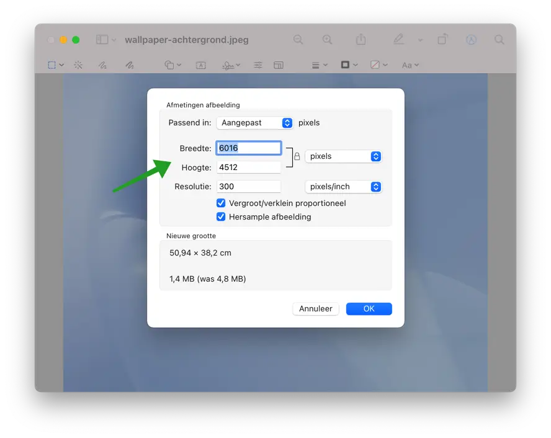Click the zoom in magnifier icon
The image size is (551, 438).
[327, 39]
